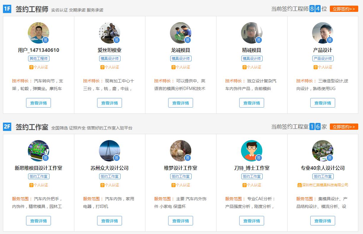Viewport: 363px width, 234px height.
Task: Open 查看详情 for 龙诚模具
Action: (181, 103)
